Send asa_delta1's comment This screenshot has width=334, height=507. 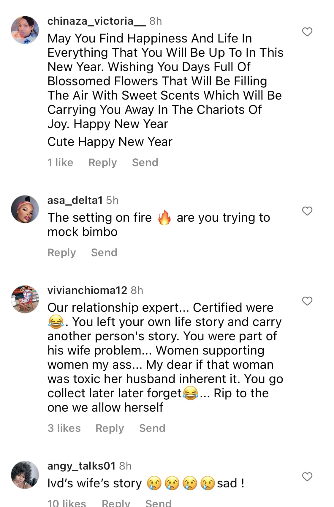pos(104,253)
